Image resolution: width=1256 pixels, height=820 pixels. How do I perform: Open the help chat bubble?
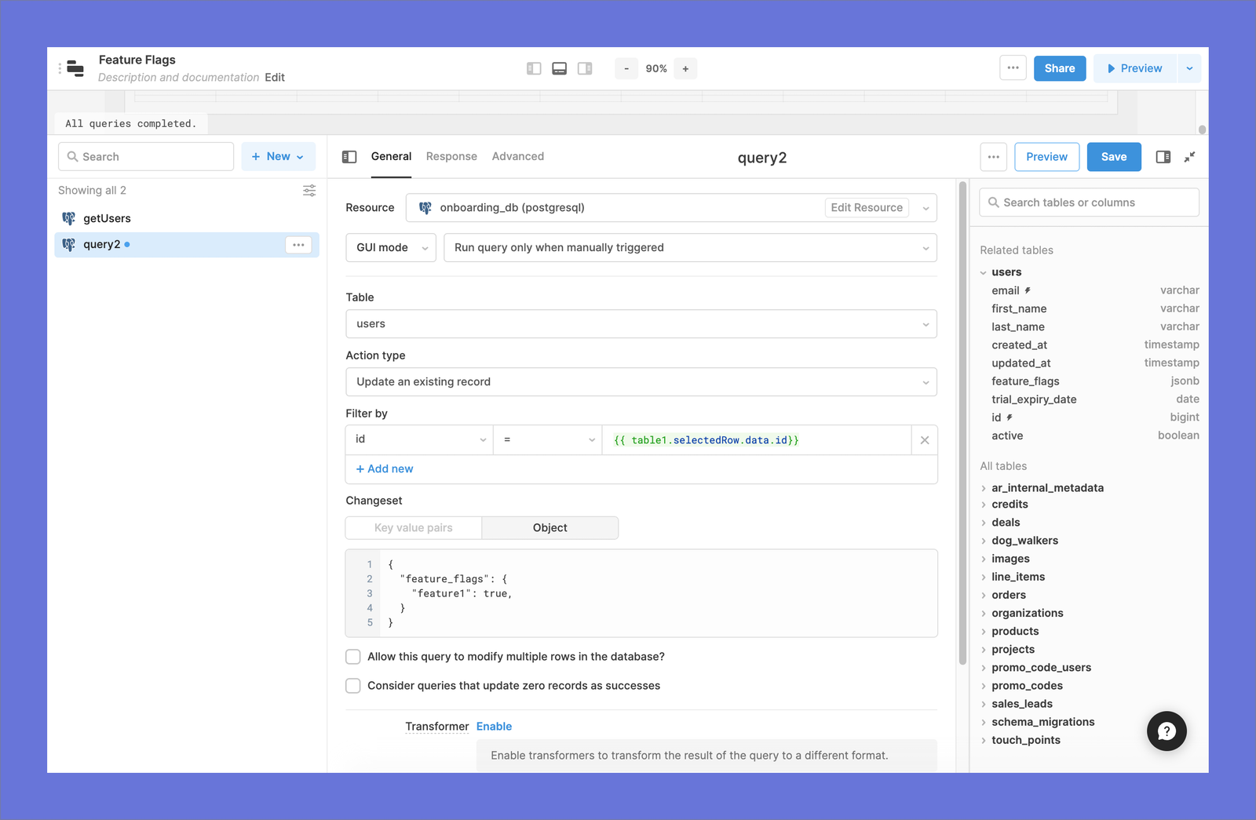coord(1166,731)
